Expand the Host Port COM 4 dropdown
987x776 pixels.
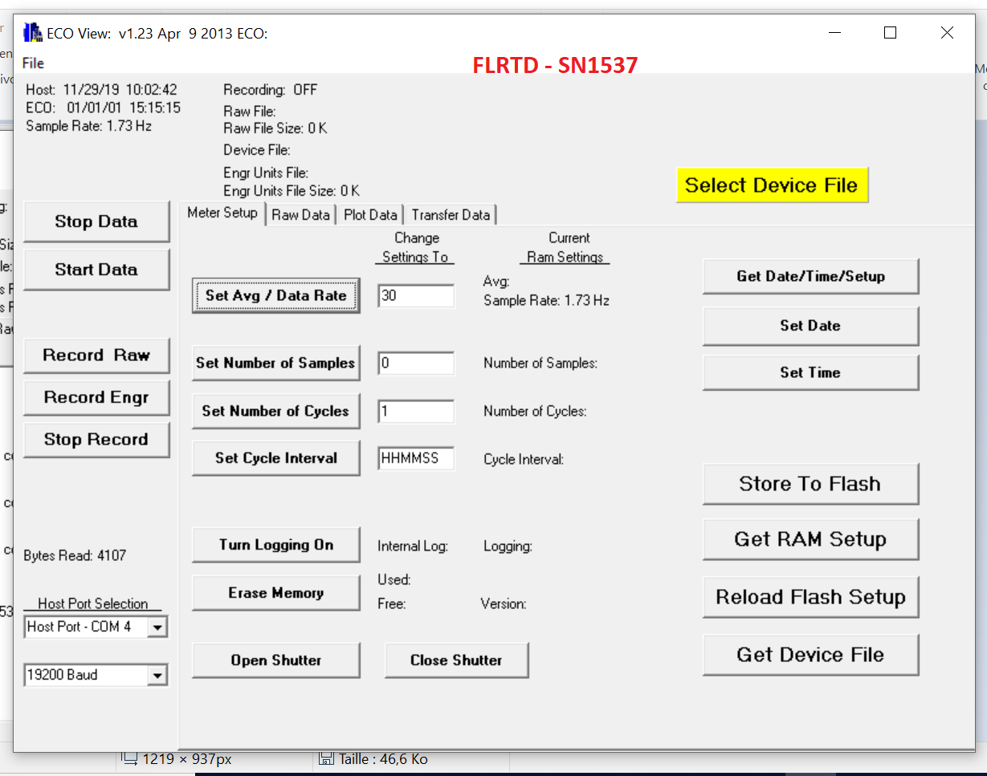click(x=158, y=628)
